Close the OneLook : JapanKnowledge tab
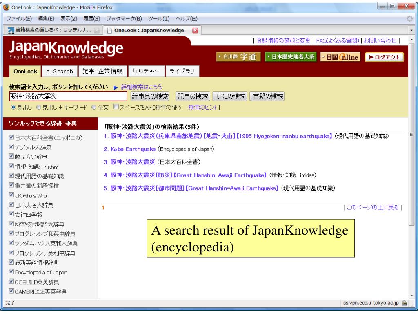The image size is (418, 314). pyautogui.click(x=195, y=30)
